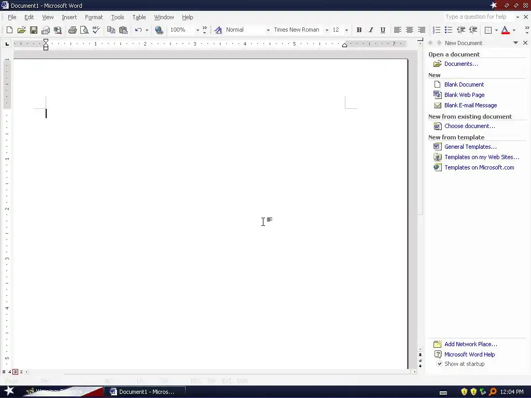The height and width of the screenshot is (398, 531).
Task: Print using the printer toolbar icon
Action: pyautogui.click(x=72, y=30)
